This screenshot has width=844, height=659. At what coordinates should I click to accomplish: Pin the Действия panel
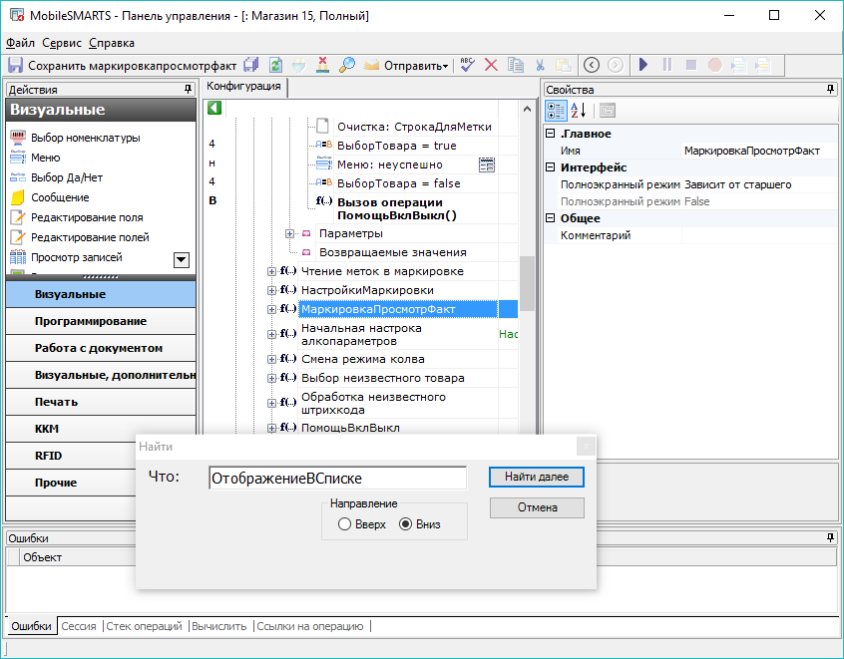[188, 90]
